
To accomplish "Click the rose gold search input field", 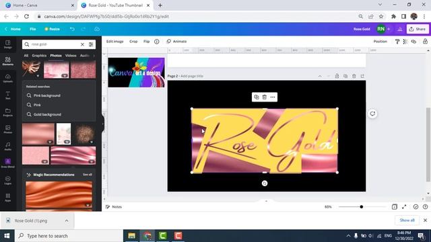I will point(55,44).
